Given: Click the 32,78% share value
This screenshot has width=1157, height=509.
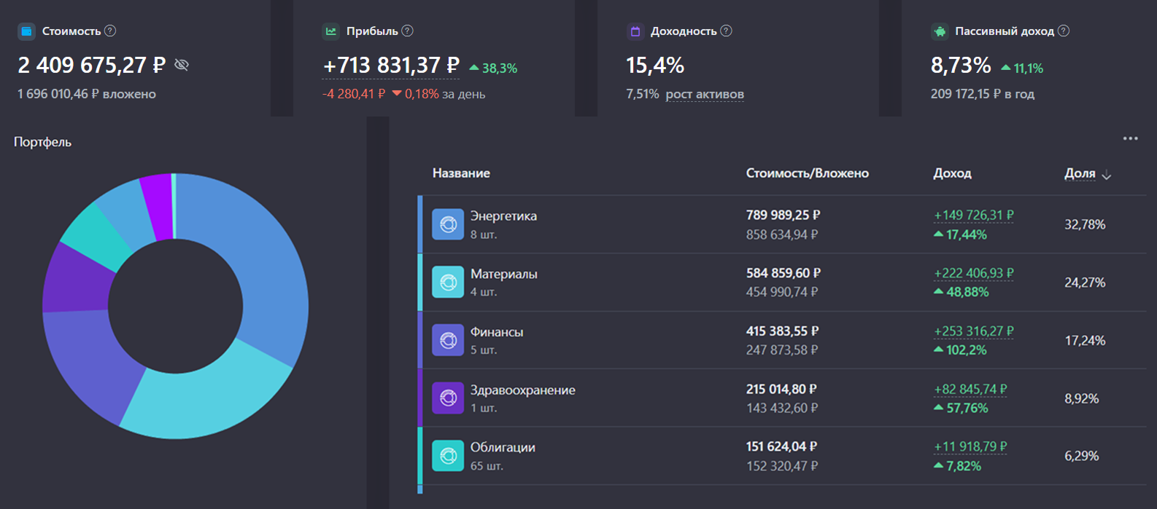Looking at the screenshot, I should click(1085, 224).
